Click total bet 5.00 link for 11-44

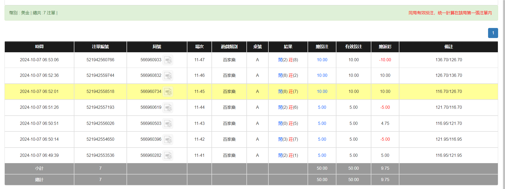point(322,107)
